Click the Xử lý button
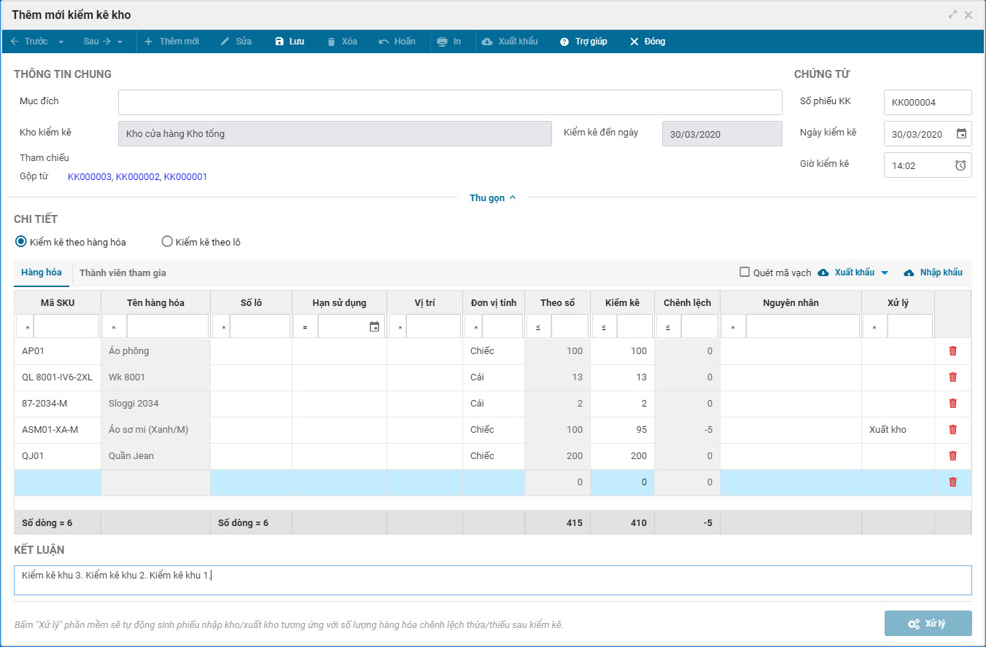986x647 pixels. tap(927, 624)
